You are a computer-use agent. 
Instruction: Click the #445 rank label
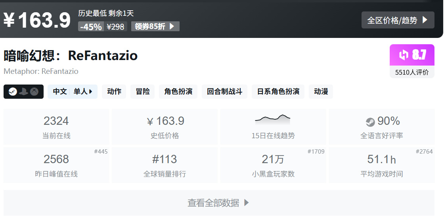coord(101,152)
